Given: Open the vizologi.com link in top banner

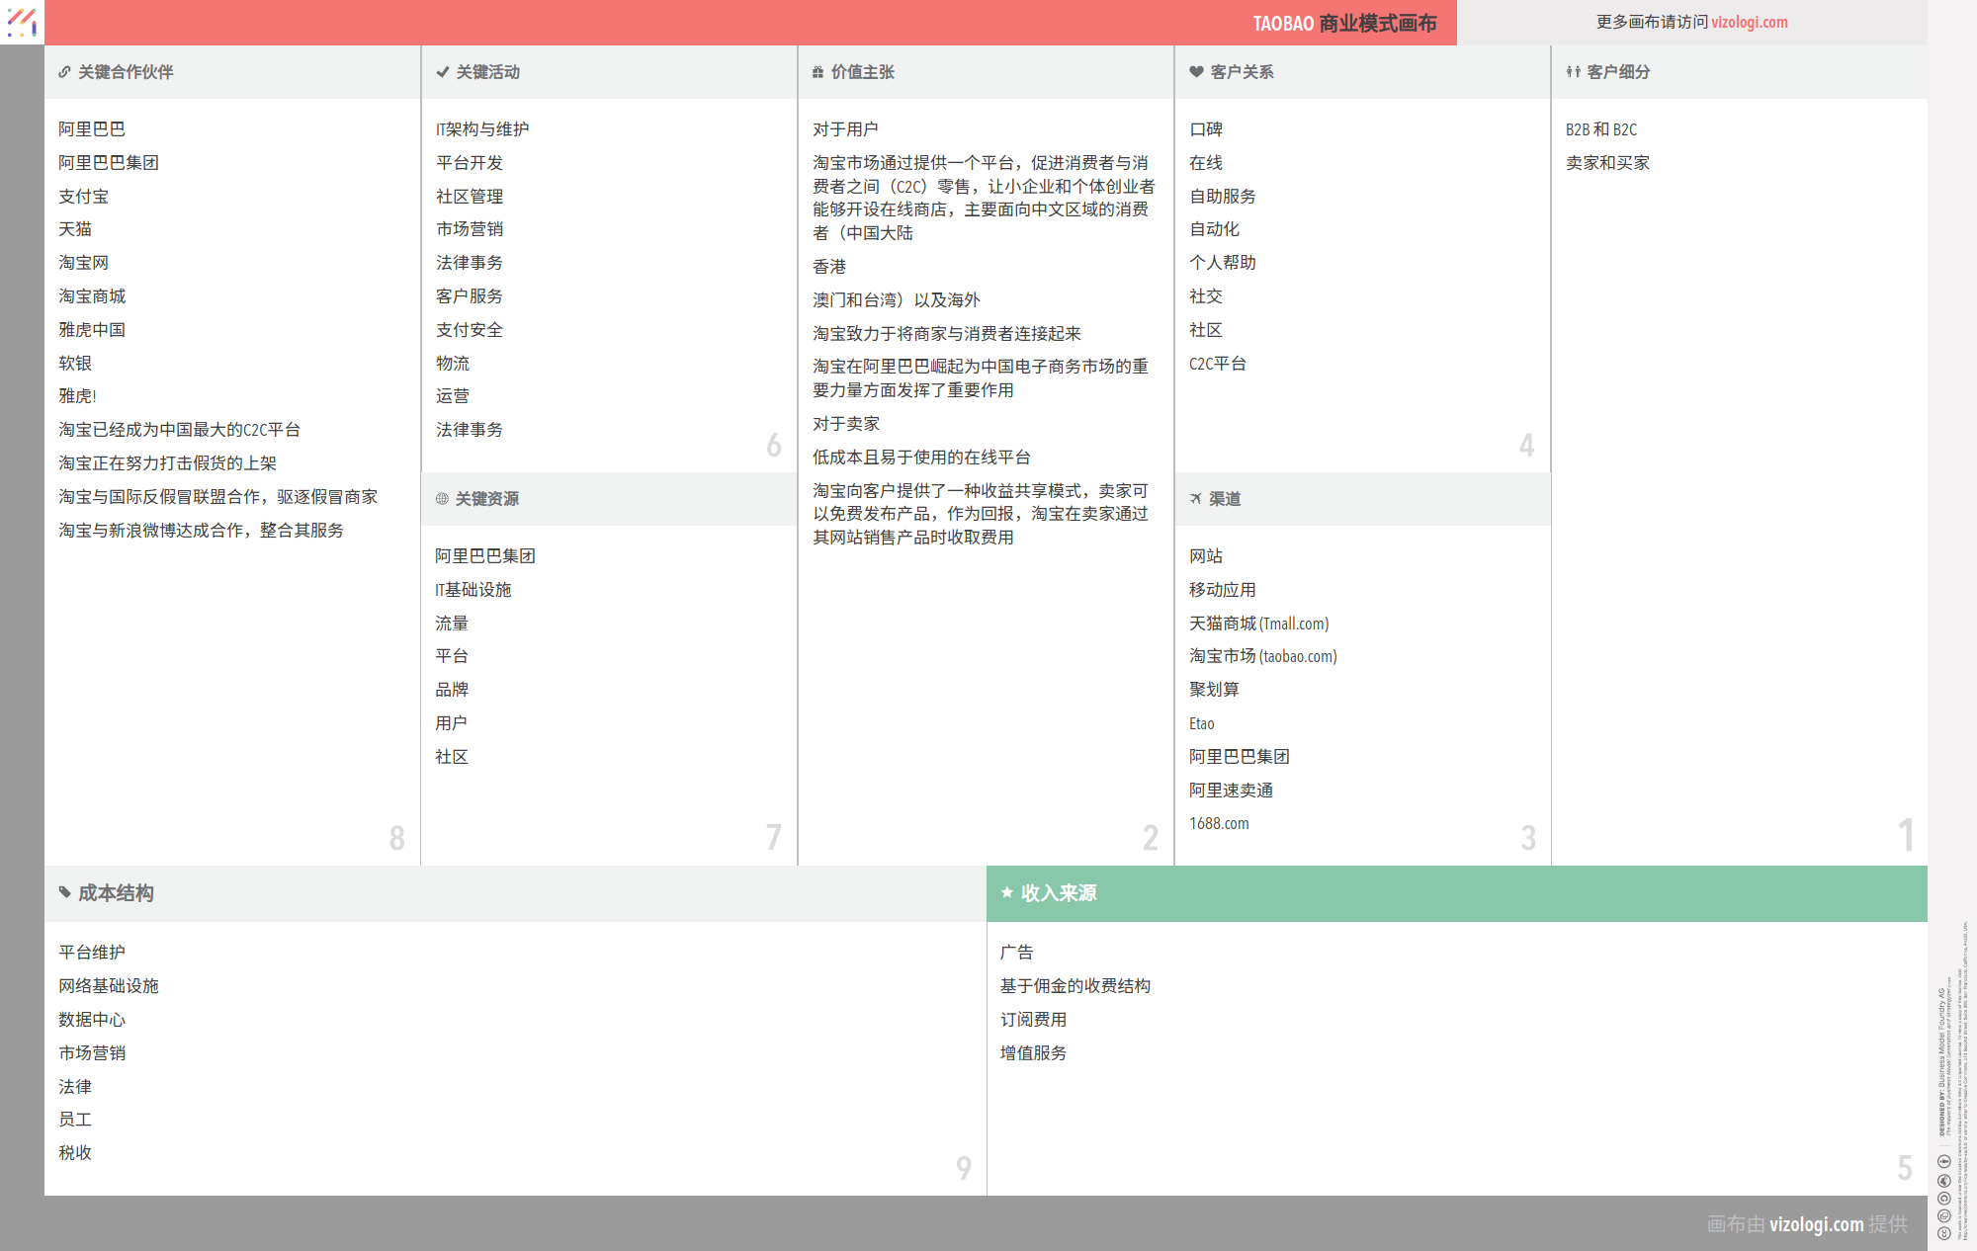Looking at the screenshot, I should click(x=1749, y=22).
